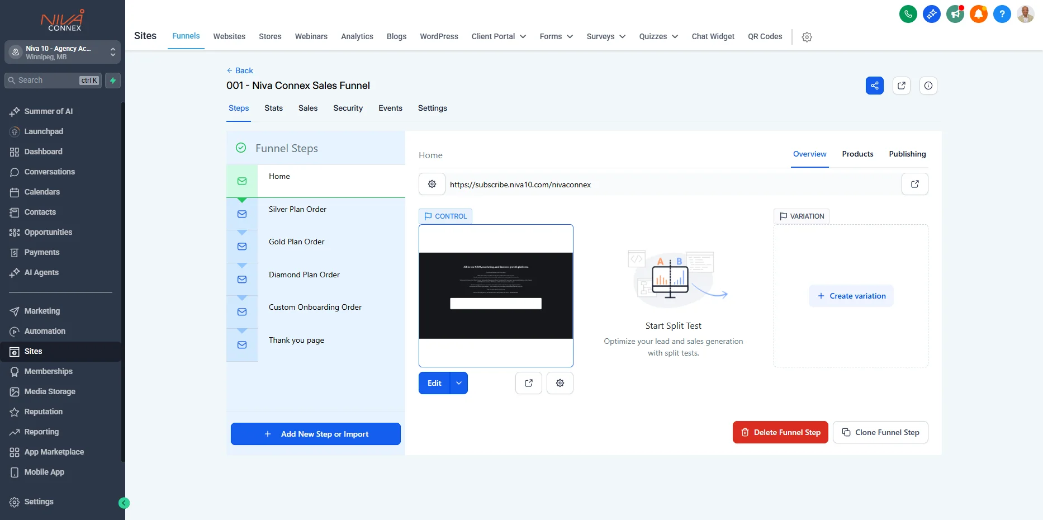Click the envelope icon for Silver Plan Order

coord(242,214)
